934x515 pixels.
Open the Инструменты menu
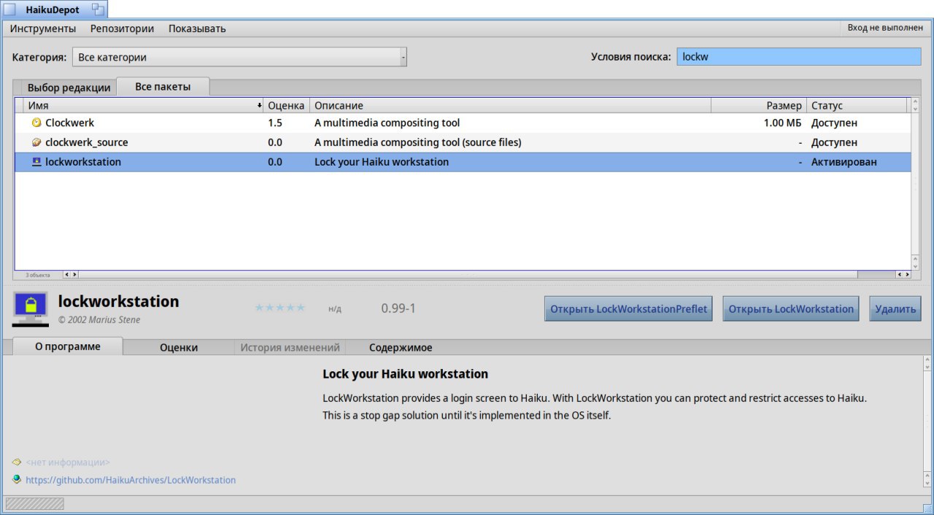pyautogui.click(x=43, y=28)
